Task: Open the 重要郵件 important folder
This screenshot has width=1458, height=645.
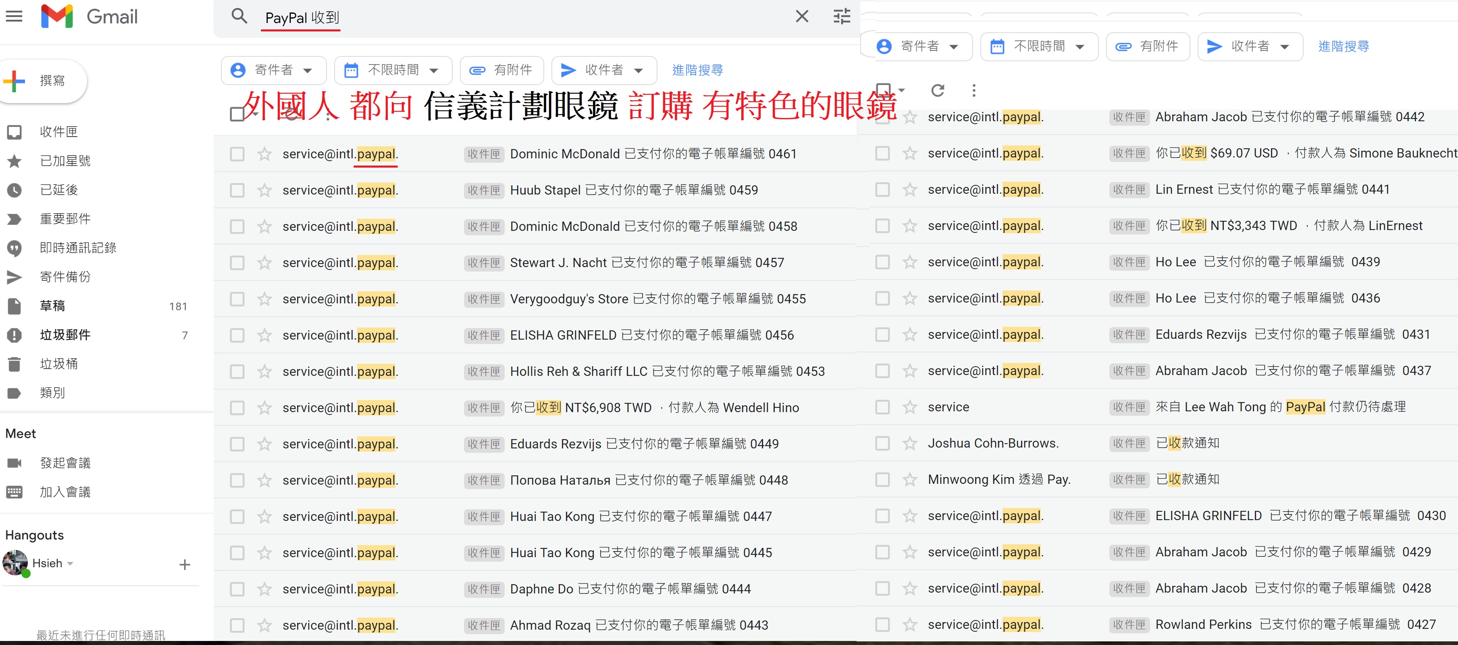Action: (65, 218)
